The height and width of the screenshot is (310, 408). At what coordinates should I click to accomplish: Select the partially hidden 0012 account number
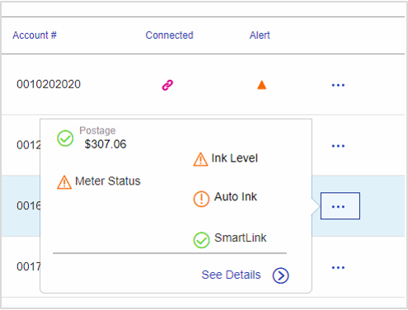pos(28,145)
